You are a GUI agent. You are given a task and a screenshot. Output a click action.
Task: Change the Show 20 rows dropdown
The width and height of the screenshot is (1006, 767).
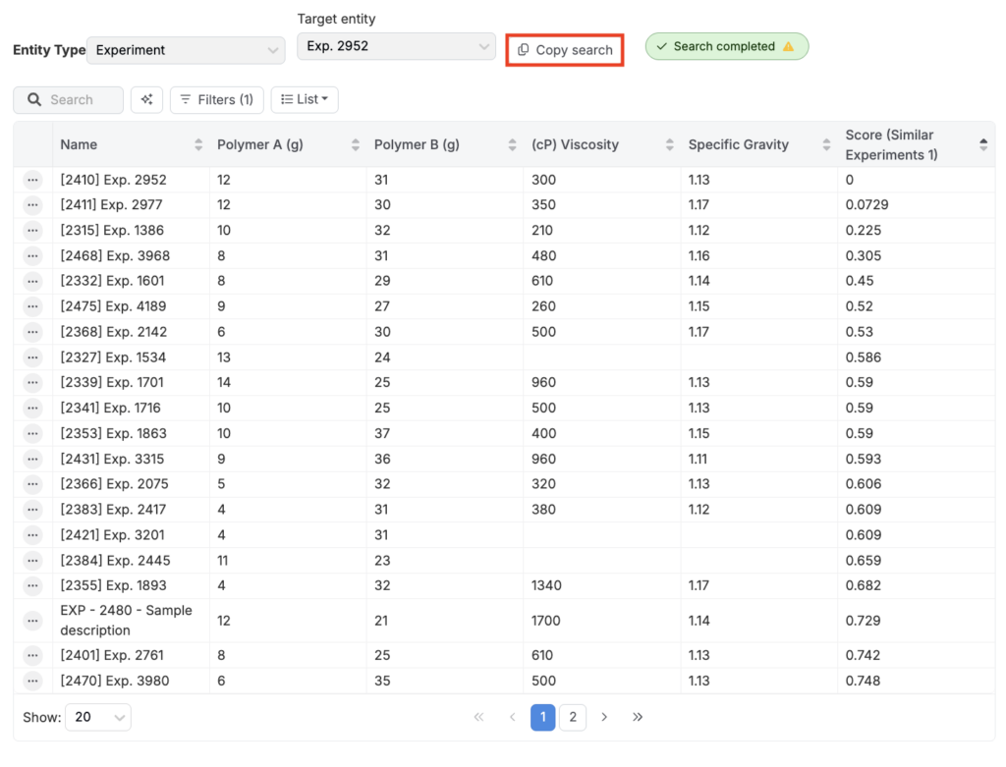(x=97, y=717)
